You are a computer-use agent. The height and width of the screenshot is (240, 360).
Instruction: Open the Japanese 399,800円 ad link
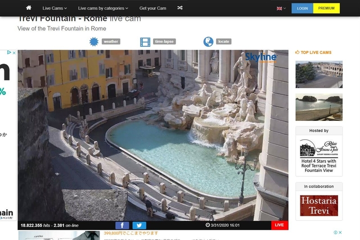[x=131, y=233]
